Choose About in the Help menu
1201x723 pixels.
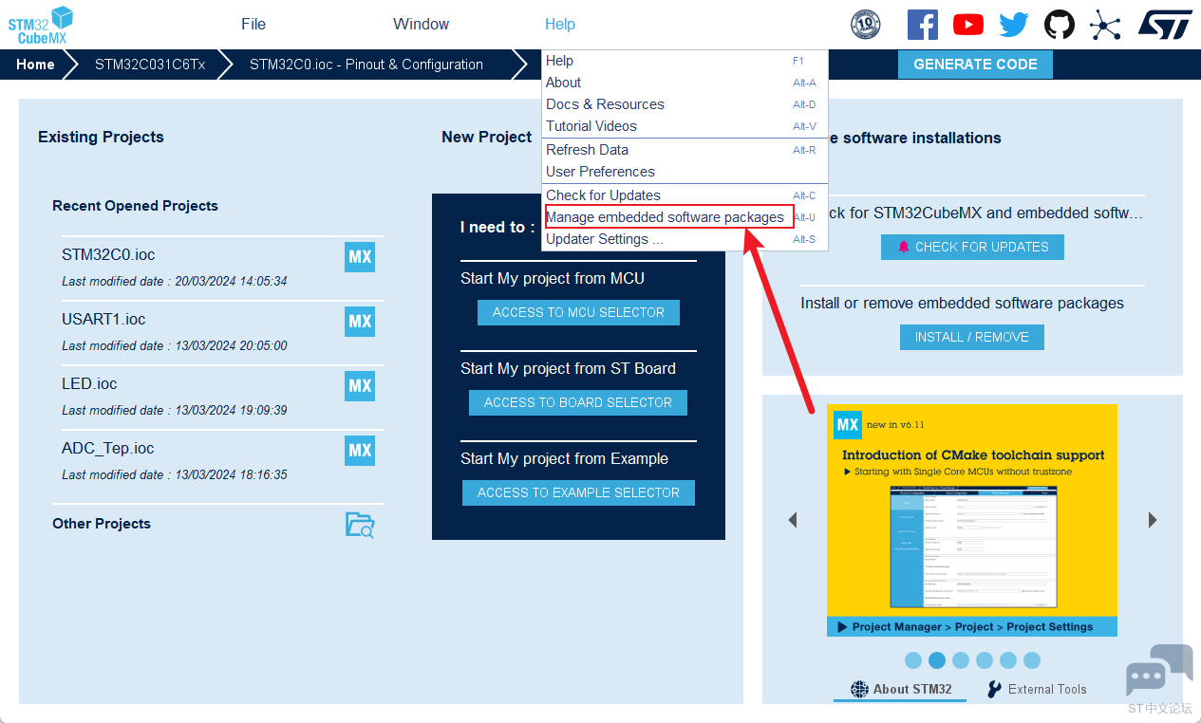click(x=685, y=83)
